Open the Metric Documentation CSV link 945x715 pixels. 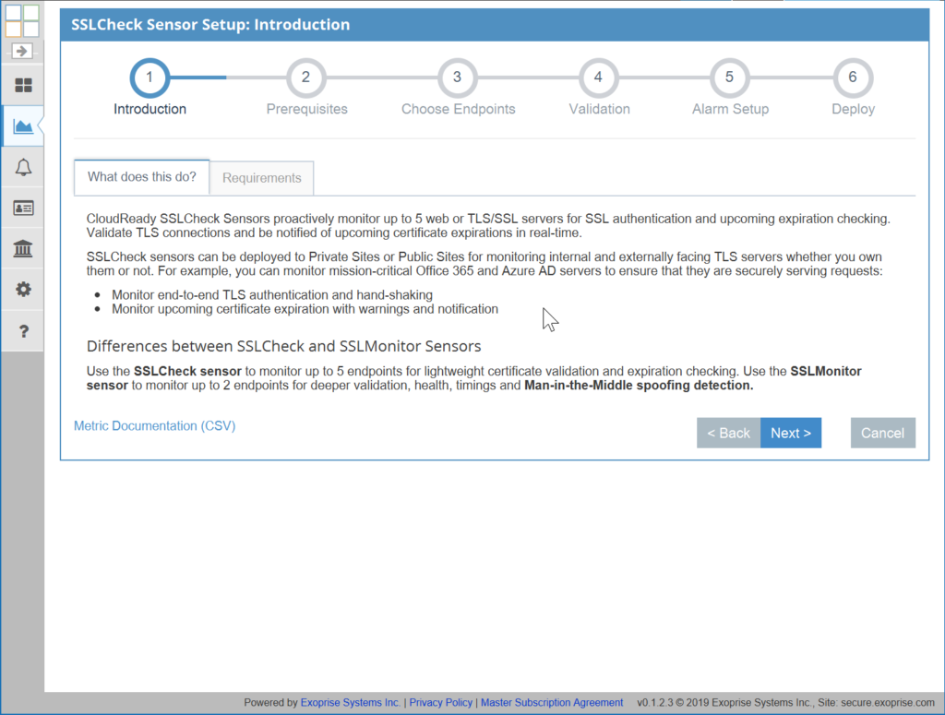tap(154, 427)
